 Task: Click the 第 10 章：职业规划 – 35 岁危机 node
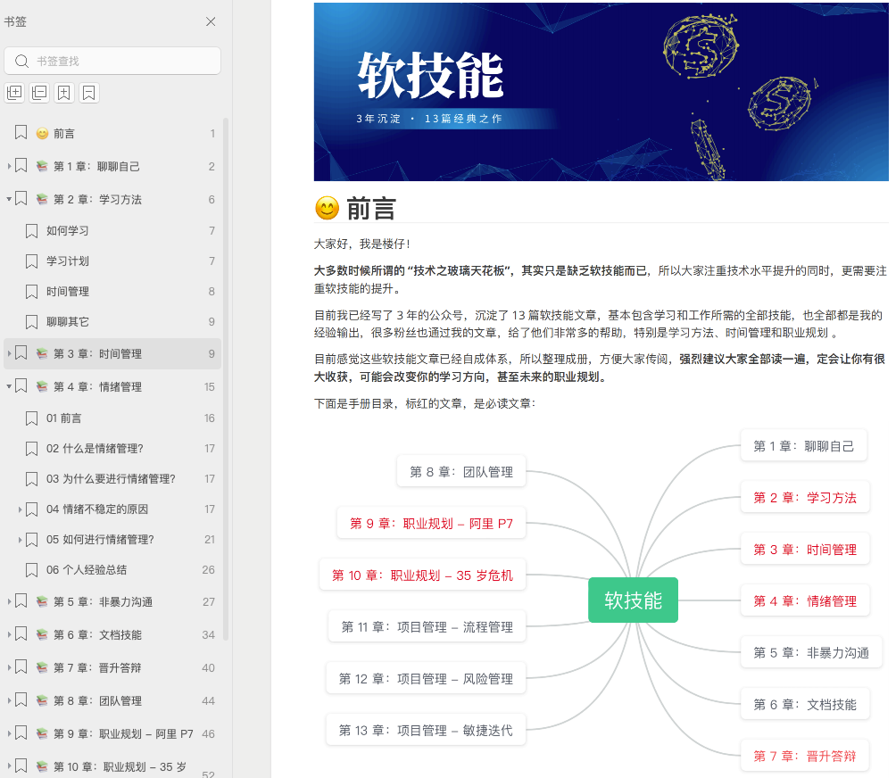click(x=422, y=575)
